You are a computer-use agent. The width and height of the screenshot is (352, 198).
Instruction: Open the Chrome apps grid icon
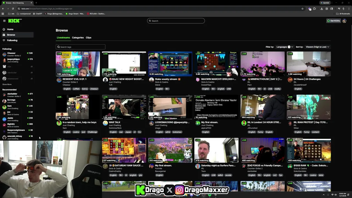(x=3, y=13)
